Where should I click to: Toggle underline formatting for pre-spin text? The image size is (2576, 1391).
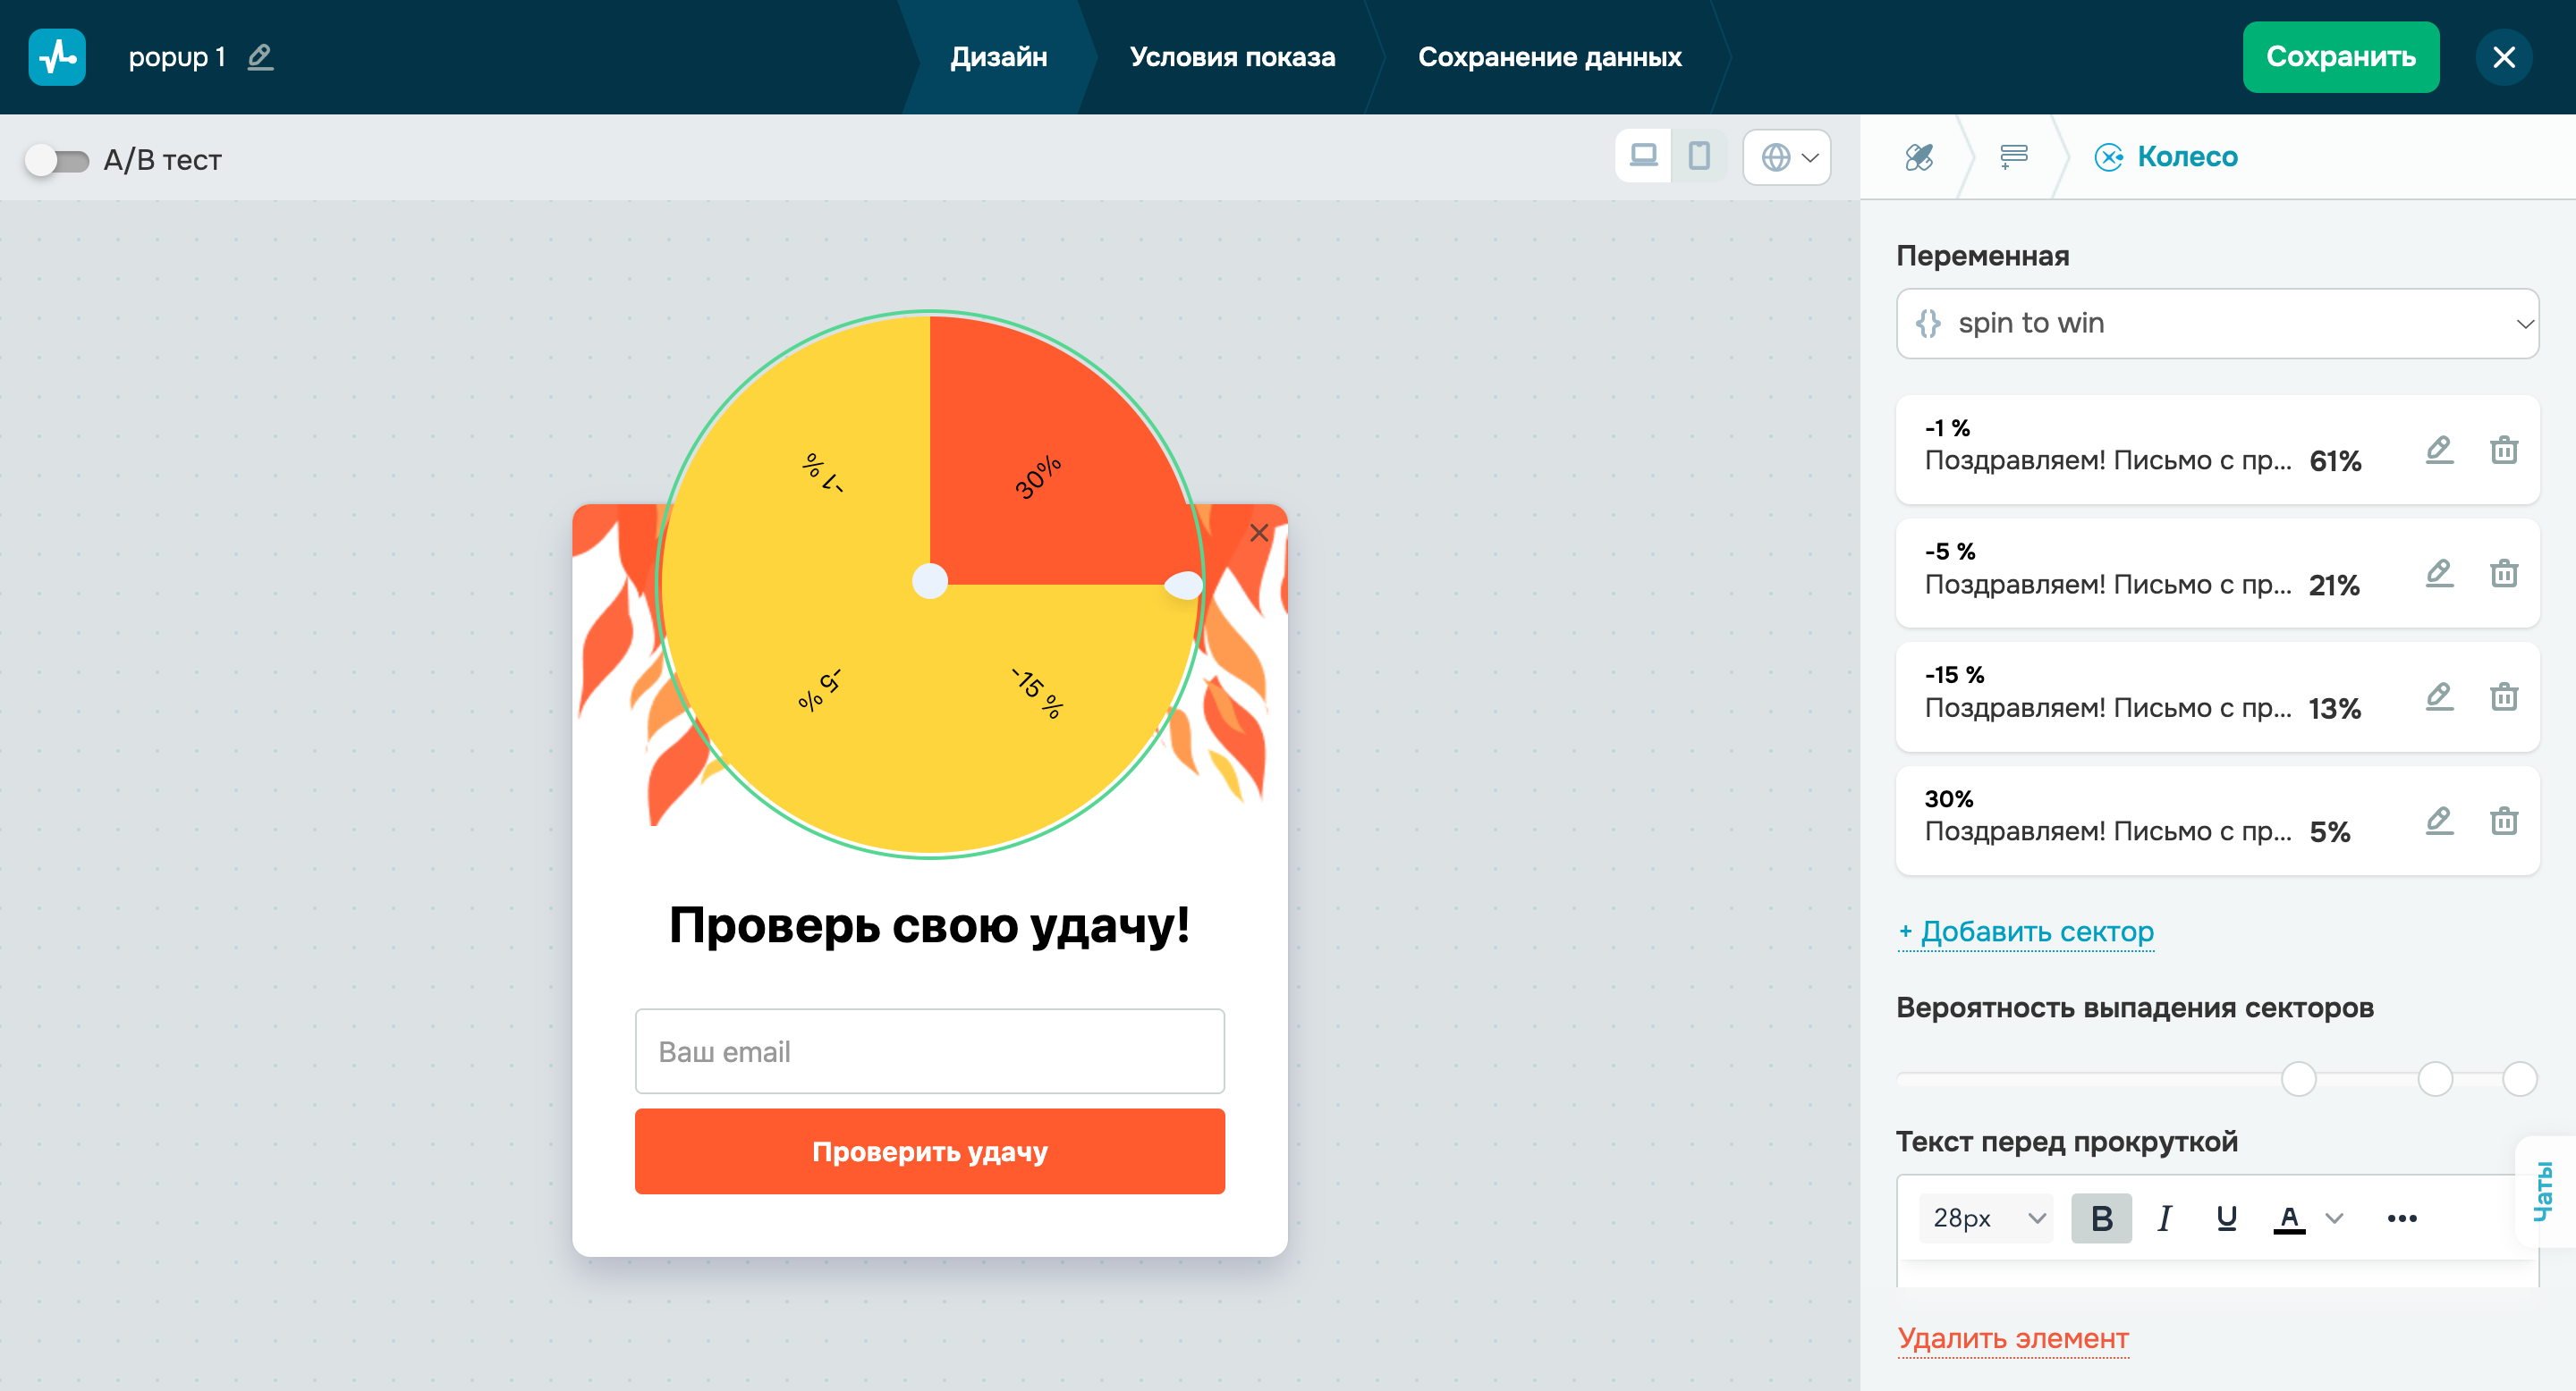2226,1218
